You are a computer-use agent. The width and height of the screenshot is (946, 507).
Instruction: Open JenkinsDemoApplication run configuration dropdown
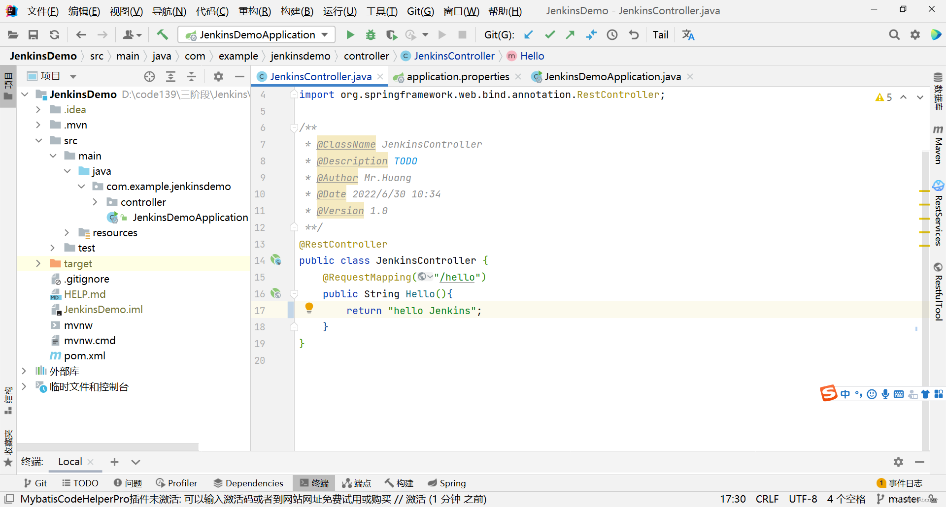pyautogui.click(x=256, y=35)
